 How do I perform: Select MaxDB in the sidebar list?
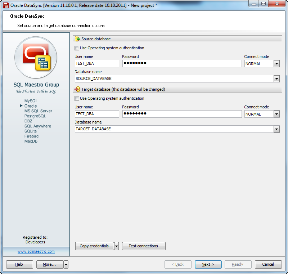coord(31,141)
